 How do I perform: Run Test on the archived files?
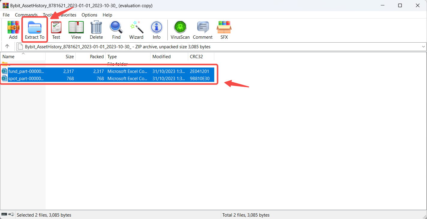56,30
